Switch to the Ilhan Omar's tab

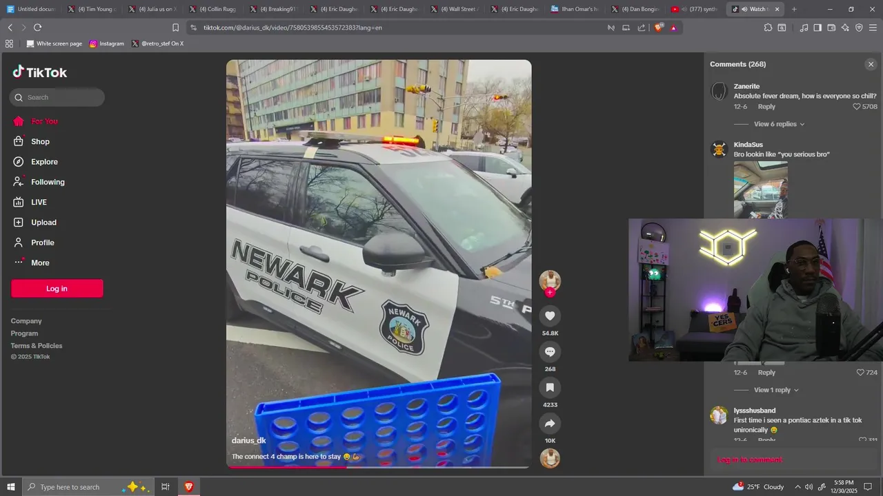576,9
